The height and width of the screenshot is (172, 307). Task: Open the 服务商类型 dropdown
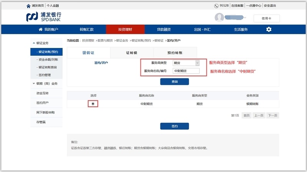click(x=186, y=63)
